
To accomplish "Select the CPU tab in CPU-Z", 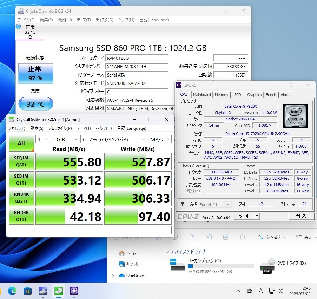I will (x=184, y=94).
